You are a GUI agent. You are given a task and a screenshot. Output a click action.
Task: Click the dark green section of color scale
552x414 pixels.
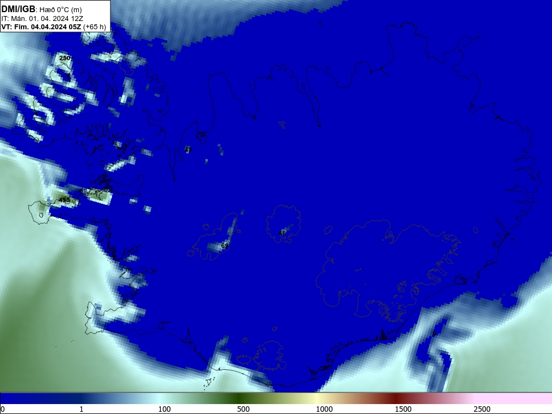240,399
